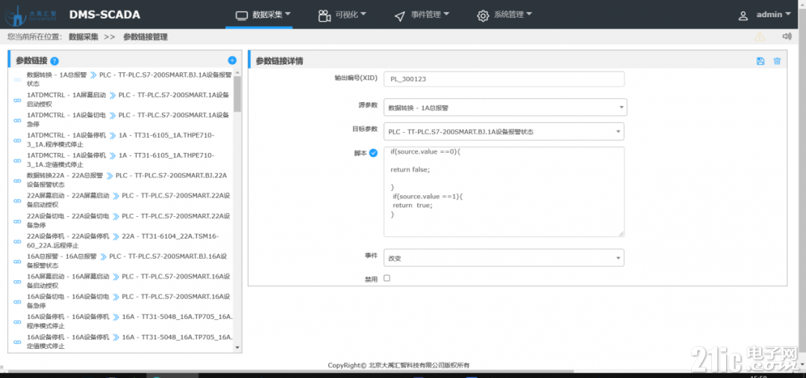Click the chain icon beside 1ATDMCTRL - 1A设备切电
806x378 pixels.
pyautogui.click(x=17, y=119)
